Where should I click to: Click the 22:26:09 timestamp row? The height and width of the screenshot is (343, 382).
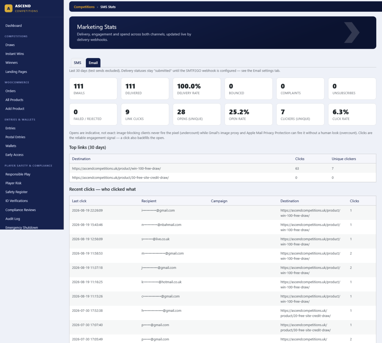pyautogui.click(x=223, y=213)
